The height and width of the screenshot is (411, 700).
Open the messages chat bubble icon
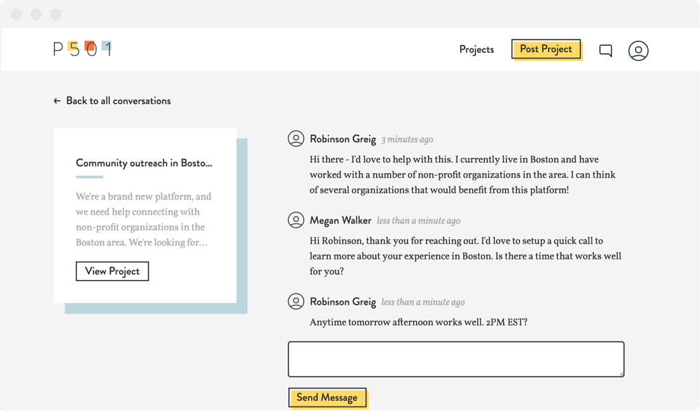click(x=605, y=50)
